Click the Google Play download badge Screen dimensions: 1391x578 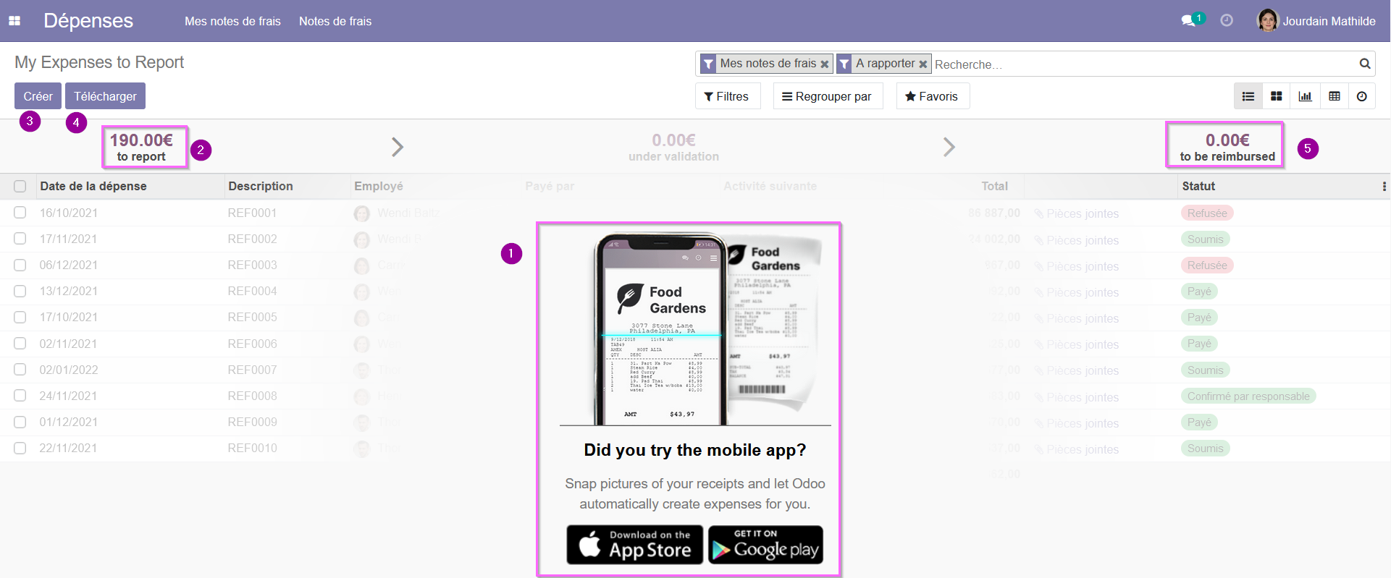click(x=765, y=545)
